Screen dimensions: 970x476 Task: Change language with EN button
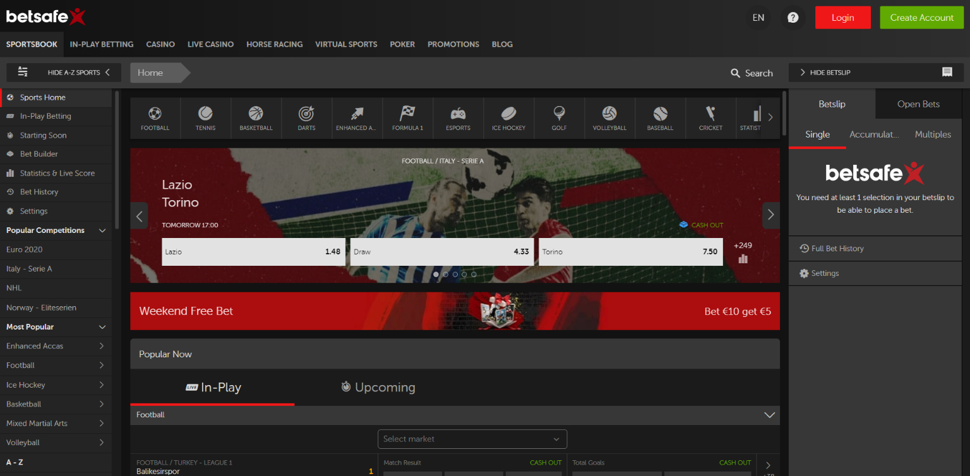(x=758, y=18)
